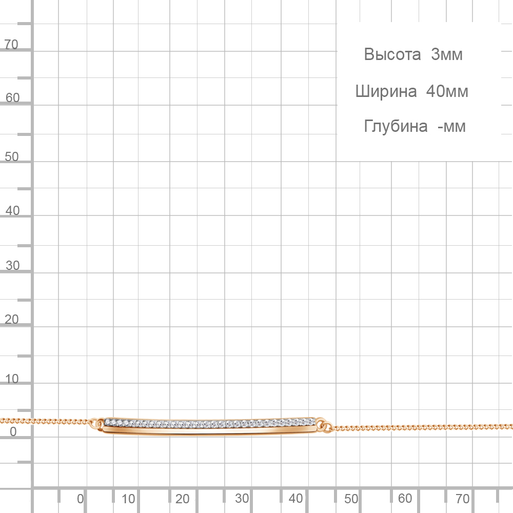Click the ring connector at bar's right end
The width and height of the screenshot is (513, 513).
(322, 424)
